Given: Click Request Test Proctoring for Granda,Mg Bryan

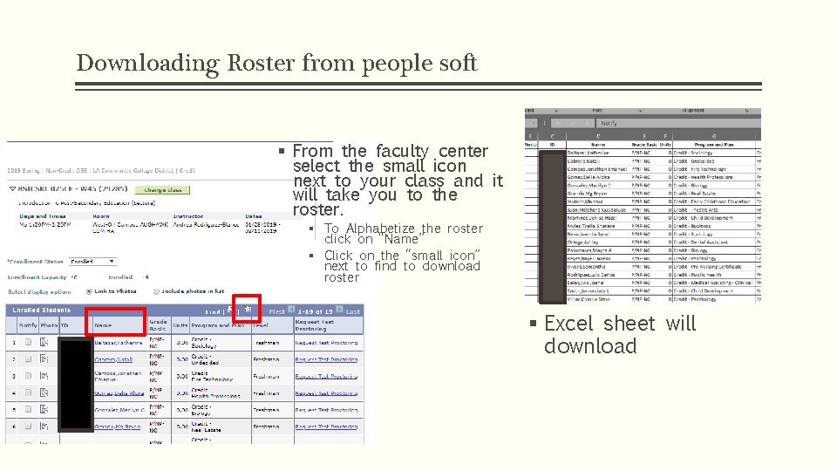Looking at the screenshot, I should click(x=326, y=427).
